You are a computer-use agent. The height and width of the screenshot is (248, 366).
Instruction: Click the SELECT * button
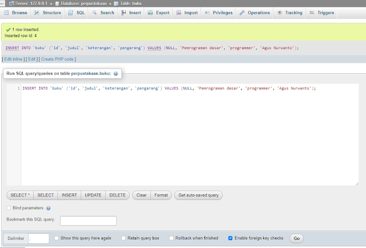[20, 195]
